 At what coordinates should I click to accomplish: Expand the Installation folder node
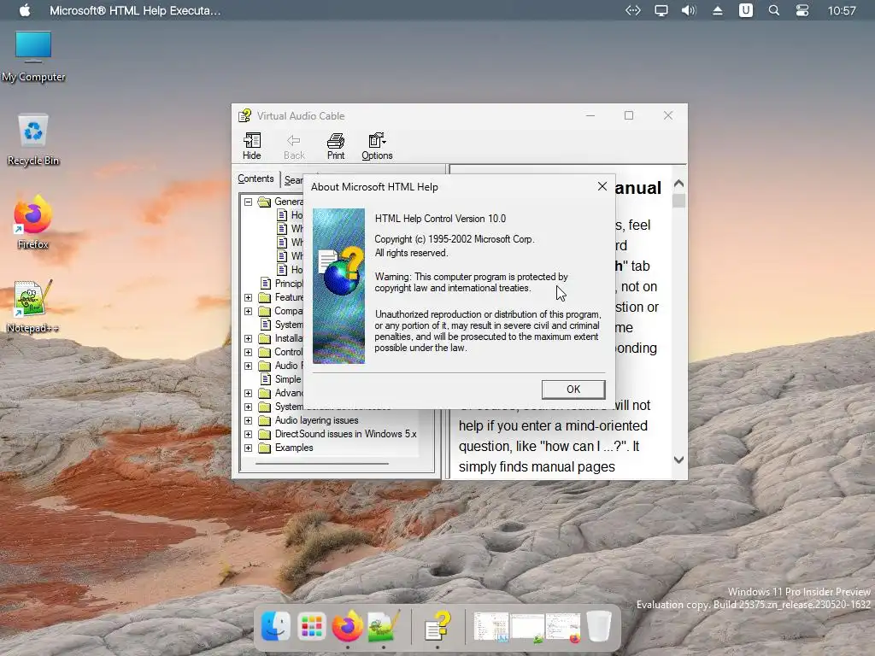tap(249, 338)
